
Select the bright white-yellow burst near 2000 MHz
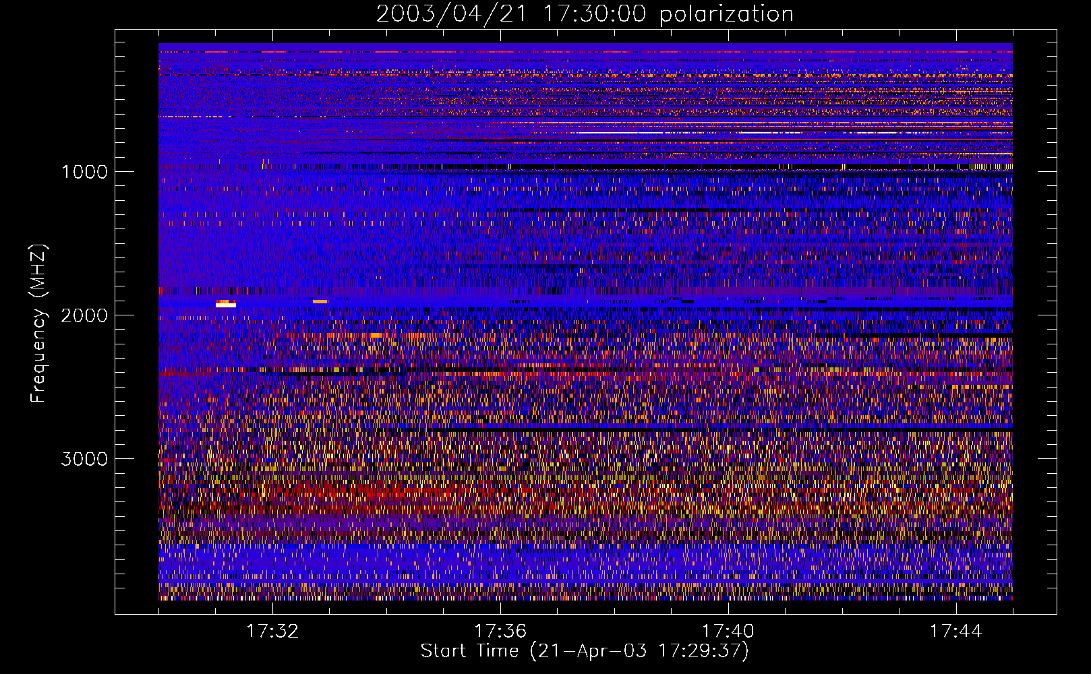tap(226, 305)
